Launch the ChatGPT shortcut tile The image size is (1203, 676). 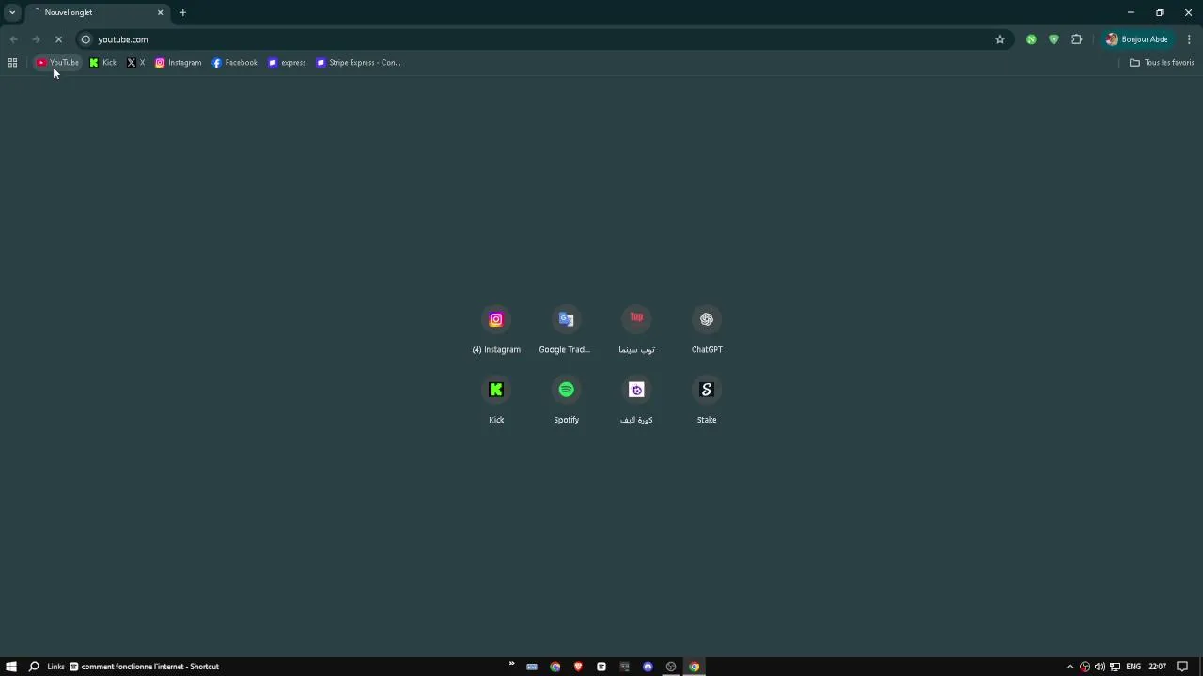coord(707,330)
